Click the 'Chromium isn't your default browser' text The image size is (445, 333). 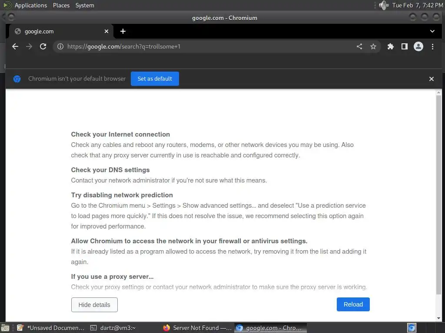click(x=77, y=79)
